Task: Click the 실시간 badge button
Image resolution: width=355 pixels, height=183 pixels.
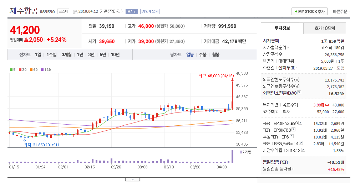Action: coord(132,11)
